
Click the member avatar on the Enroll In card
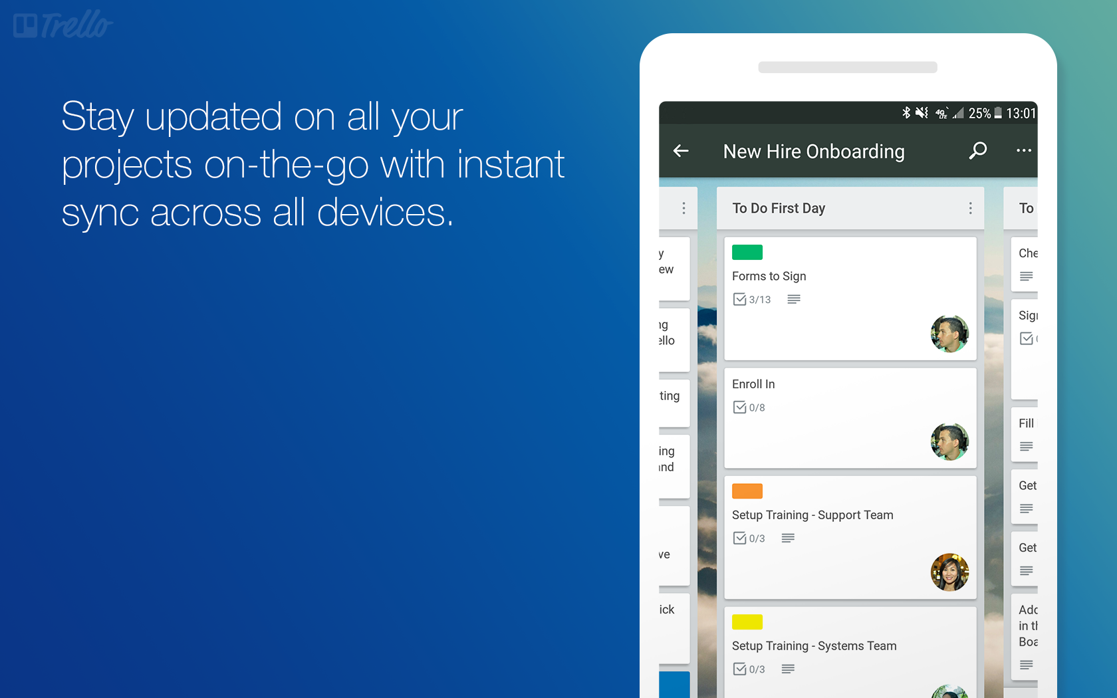click(x=949, y=442)
